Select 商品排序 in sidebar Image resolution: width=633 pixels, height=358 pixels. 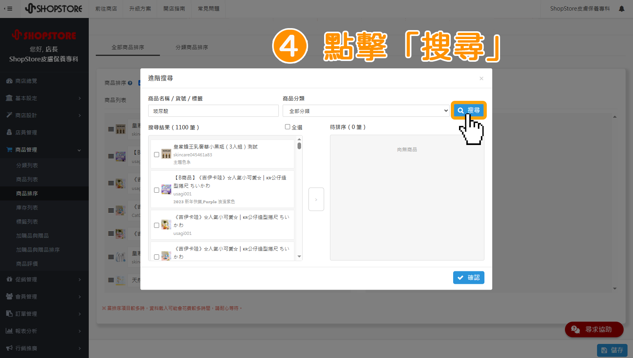point(44,193)
